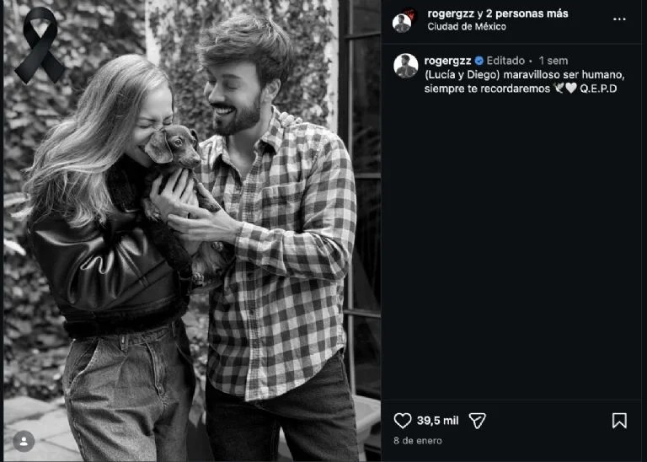Click the blue verified badge
The height and width of the screenshot is (462, 647).
click(479, 61)
